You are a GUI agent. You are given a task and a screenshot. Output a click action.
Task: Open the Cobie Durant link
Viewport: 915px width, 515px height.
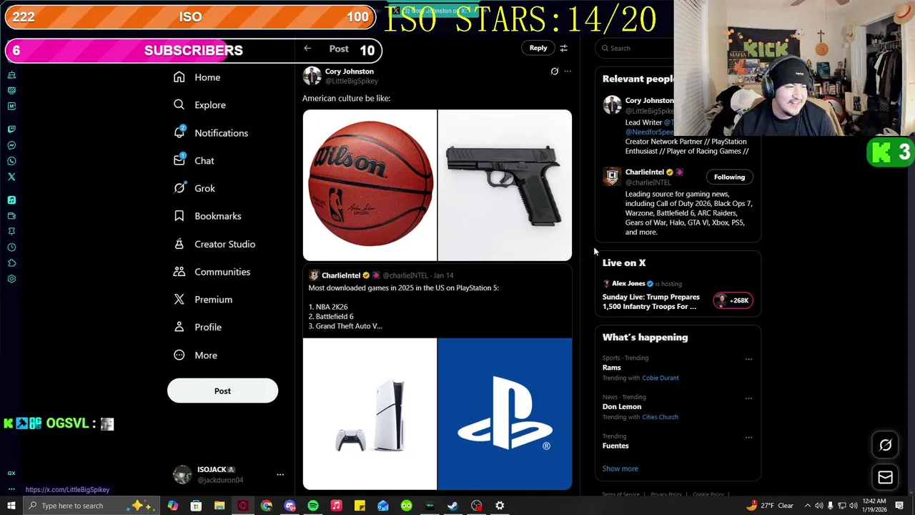[660, 378]
